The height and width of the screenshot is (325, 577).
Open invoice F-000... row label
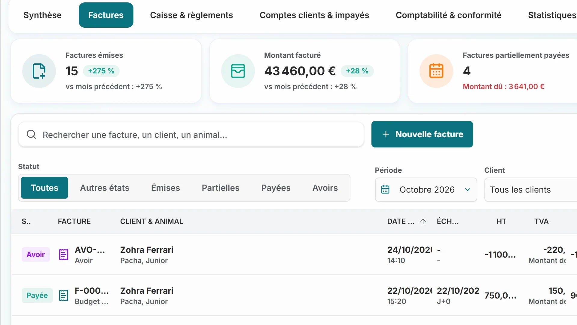click(92, 291)
